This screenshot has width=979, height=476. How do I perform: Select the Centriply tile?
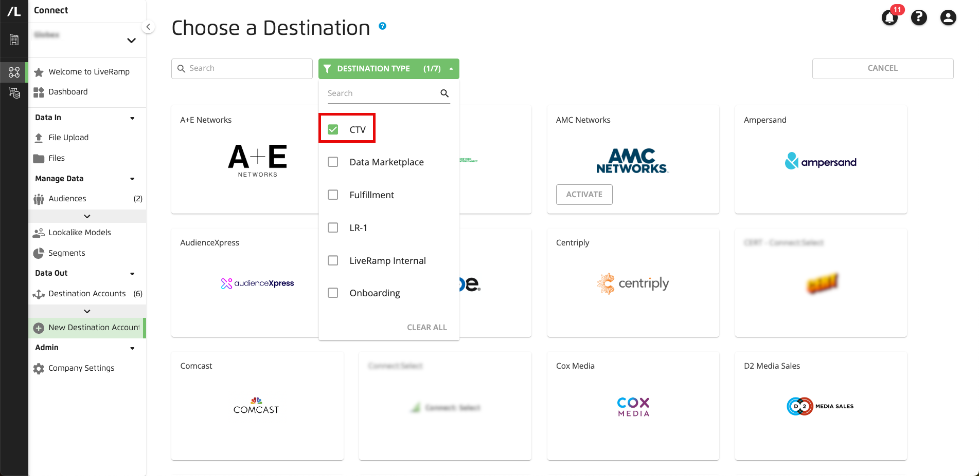(633, 283)
